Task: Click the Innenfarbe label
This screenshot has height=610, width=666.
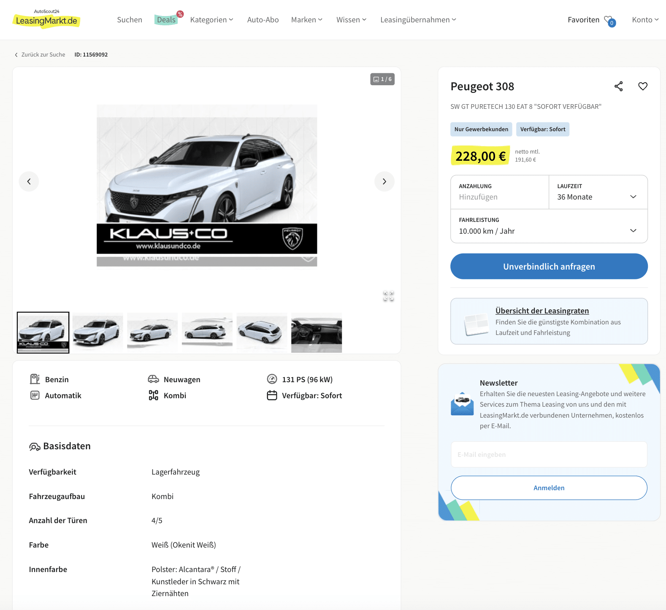Action: pos(48,570)
